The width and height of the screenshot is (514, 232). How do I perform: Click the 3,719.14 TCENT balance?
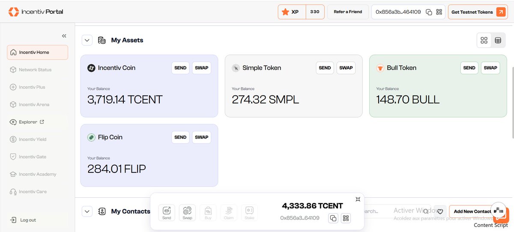pyautogui.click(x=125, y=100)
